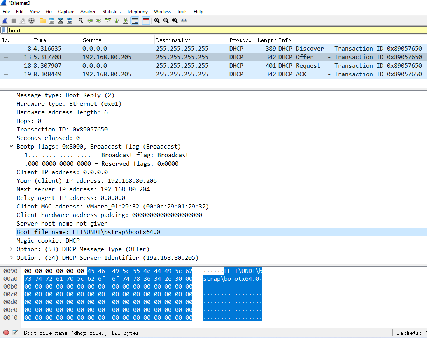This screenshot has width=427, height=338.
Task: Toggle auto-scroll during live capture
Action: (135, 21)
